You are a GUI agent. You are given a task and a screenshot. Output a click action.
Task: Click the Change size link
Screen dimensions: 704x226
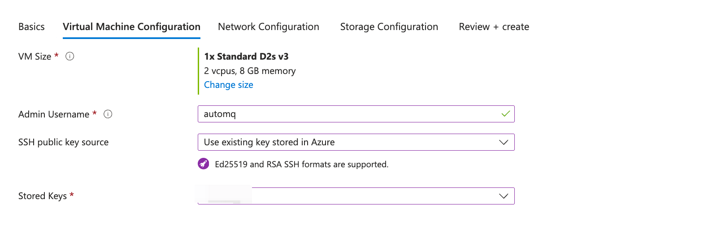[229, 85]
